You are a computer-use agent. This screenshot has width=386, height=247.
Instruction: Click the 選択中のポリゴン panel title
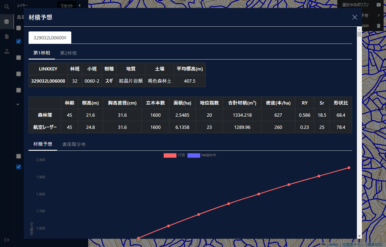[355, 5]
